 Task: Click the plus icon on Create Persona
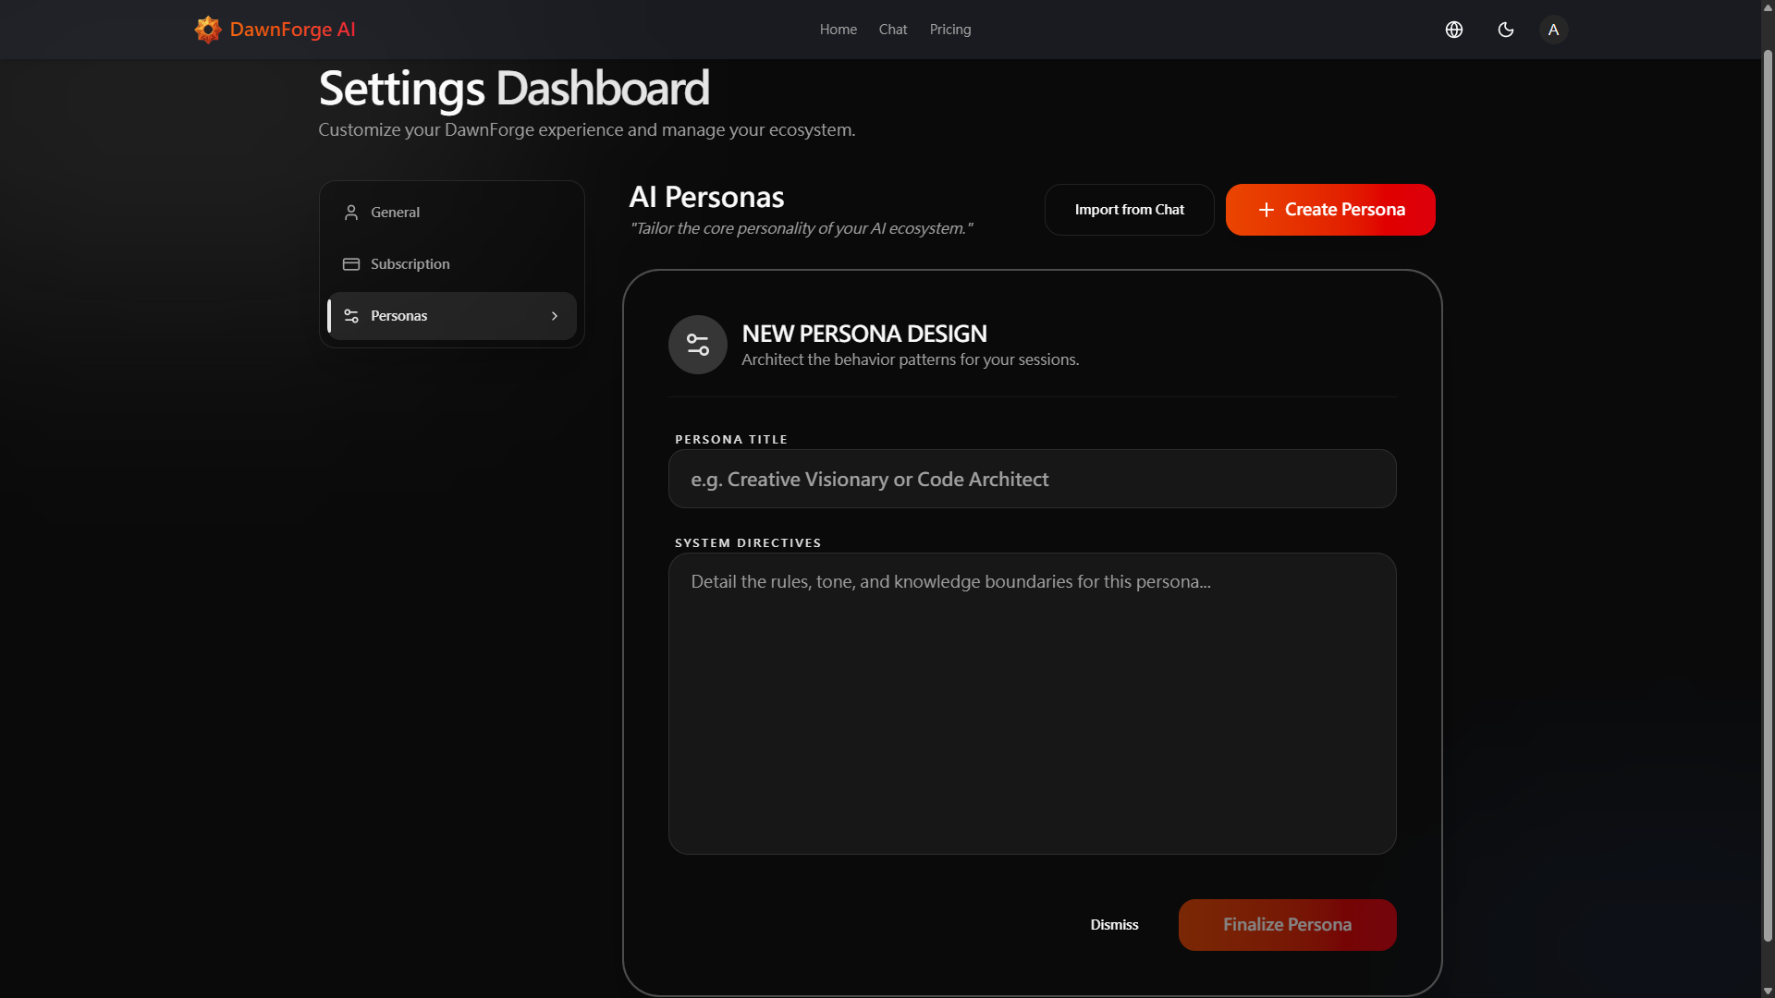coord(1267,210)
